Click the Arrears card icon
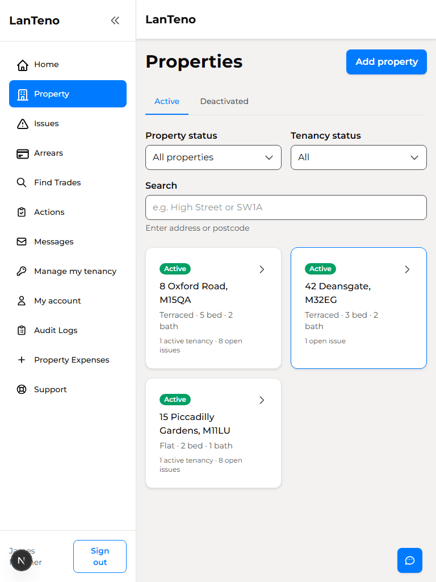 pyautogui.click(x=23, y=153)
